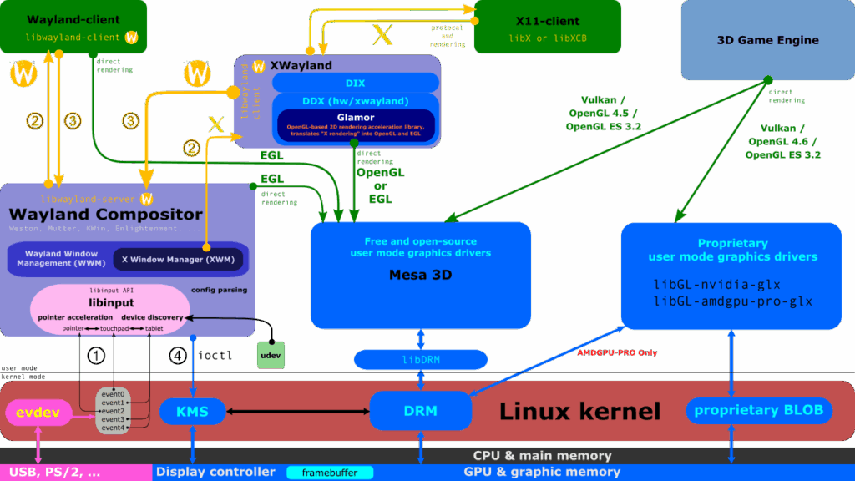
Task: Click the "tablet" label in libinput
Action: tap(154, 328)
